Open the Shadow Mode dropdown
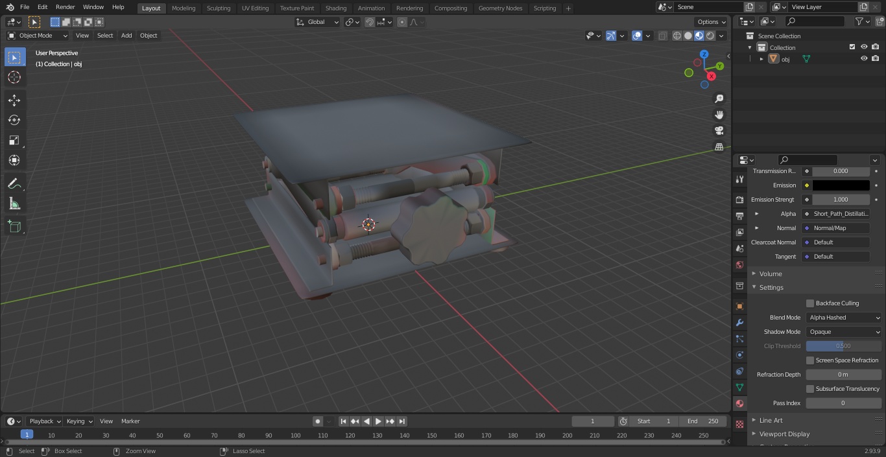The height and width of the screenshot is (457, 886). [844, 332]
